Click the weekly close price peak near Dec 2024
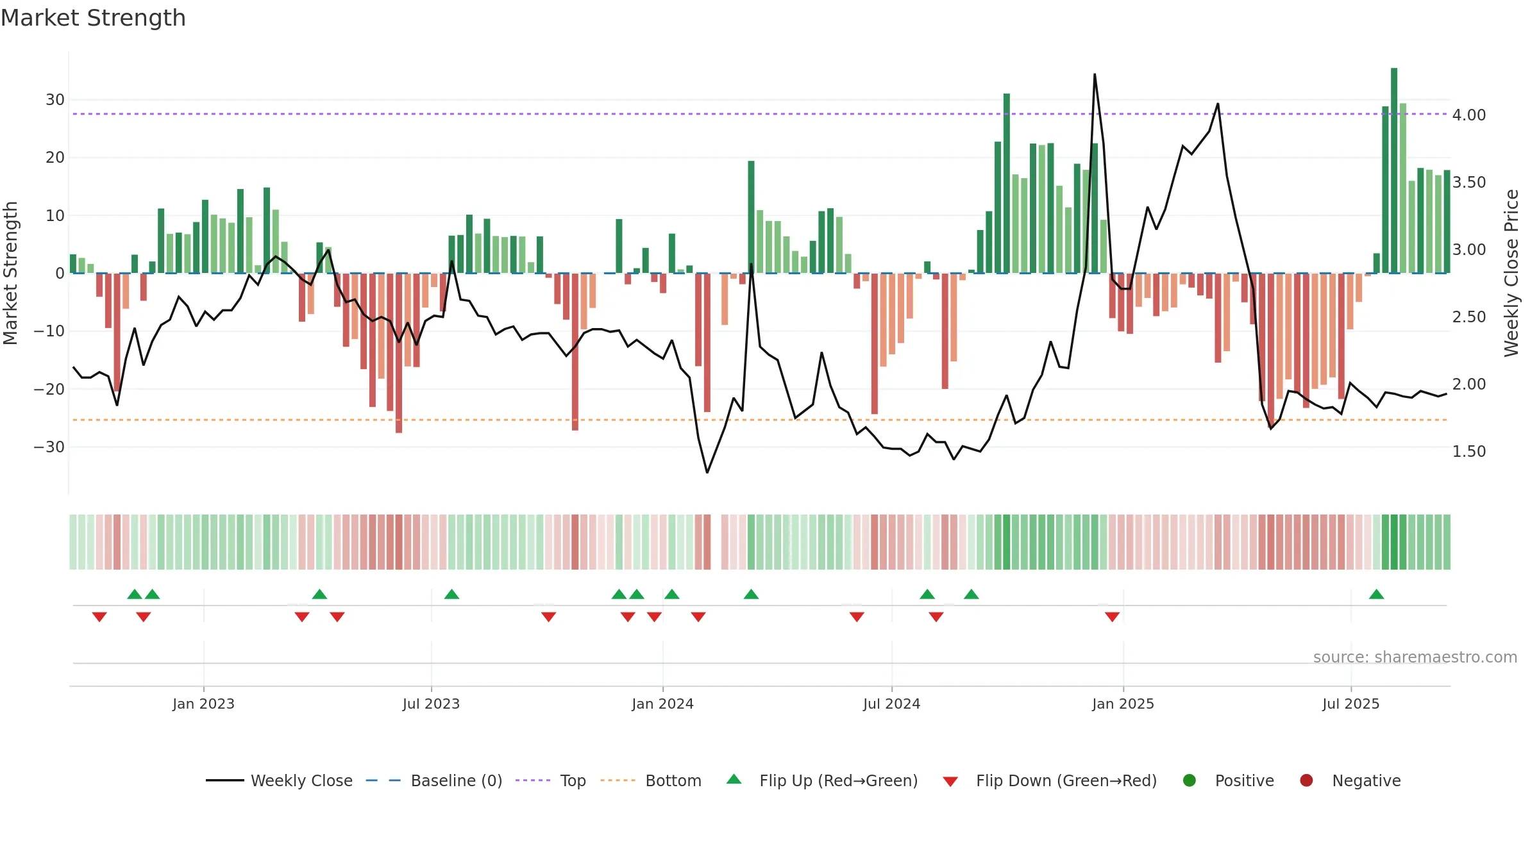The width and height of the screenshot is (1539, 865). [1095, 74]
